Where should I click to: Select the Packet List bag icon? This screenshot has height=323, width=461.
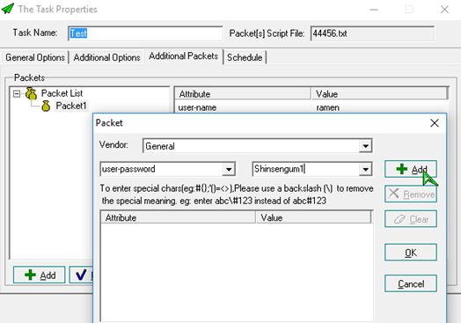coord(31,93)
